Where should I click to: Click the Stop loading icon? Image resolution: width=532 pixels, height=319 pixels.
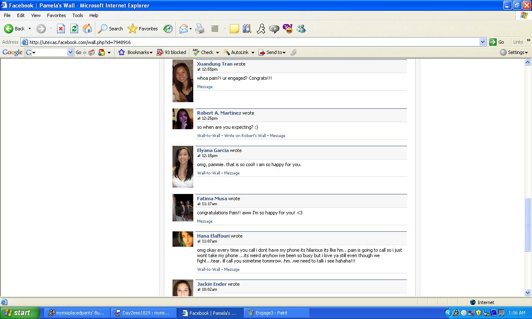coord(61,29)
